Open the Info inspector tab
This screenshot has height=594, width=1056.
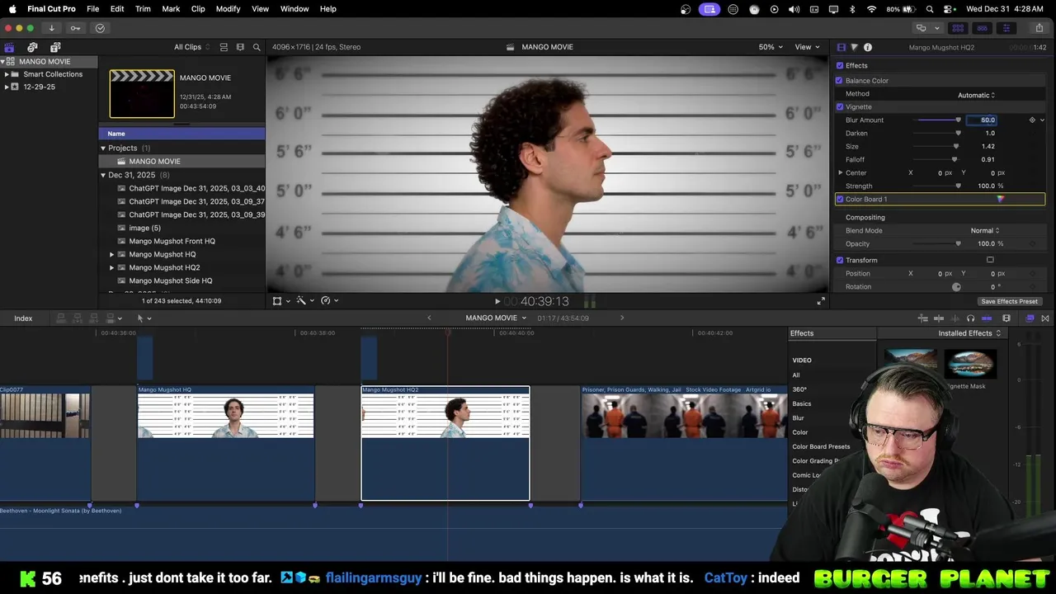867,47
